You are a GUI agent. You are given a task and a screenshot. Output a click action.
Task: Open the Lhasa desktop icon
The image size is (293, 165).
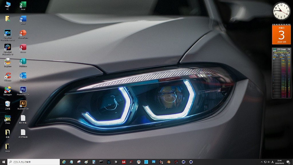tap(8, 119)
